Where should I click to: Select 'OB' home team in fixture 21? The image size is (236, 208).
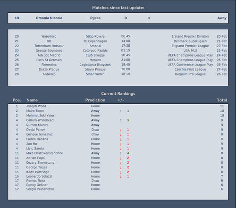click(x=49, y=41)
